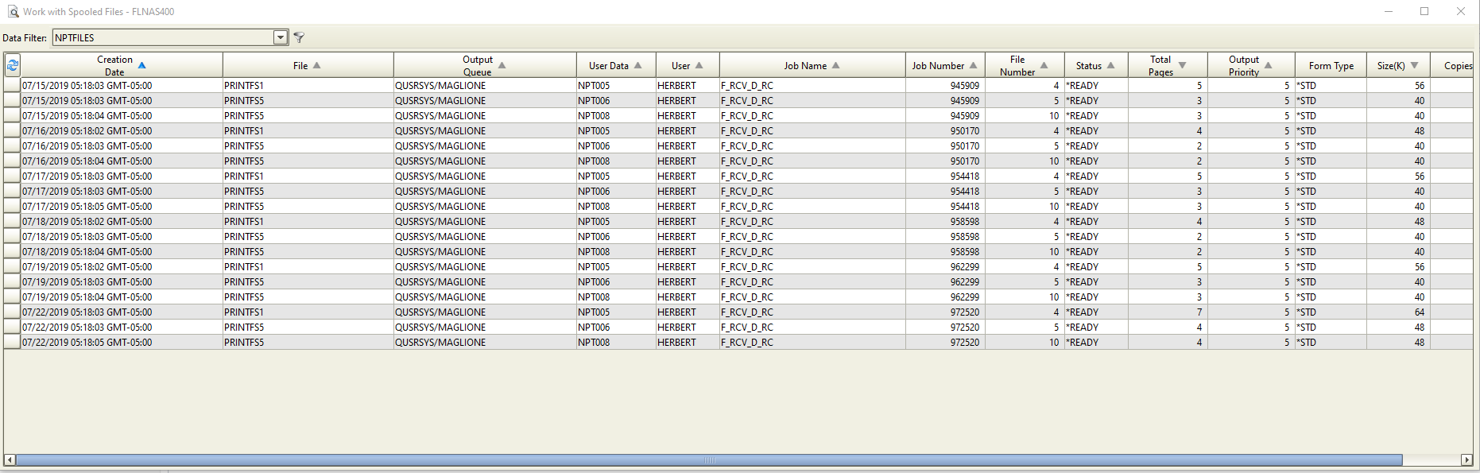
Task: Click job number 954418 in NPT008 row
Action: [965, 206]
